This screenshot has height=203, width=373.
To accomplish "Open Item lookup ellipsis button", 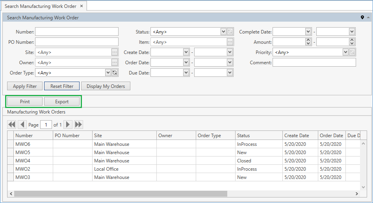I will point(230,42).
